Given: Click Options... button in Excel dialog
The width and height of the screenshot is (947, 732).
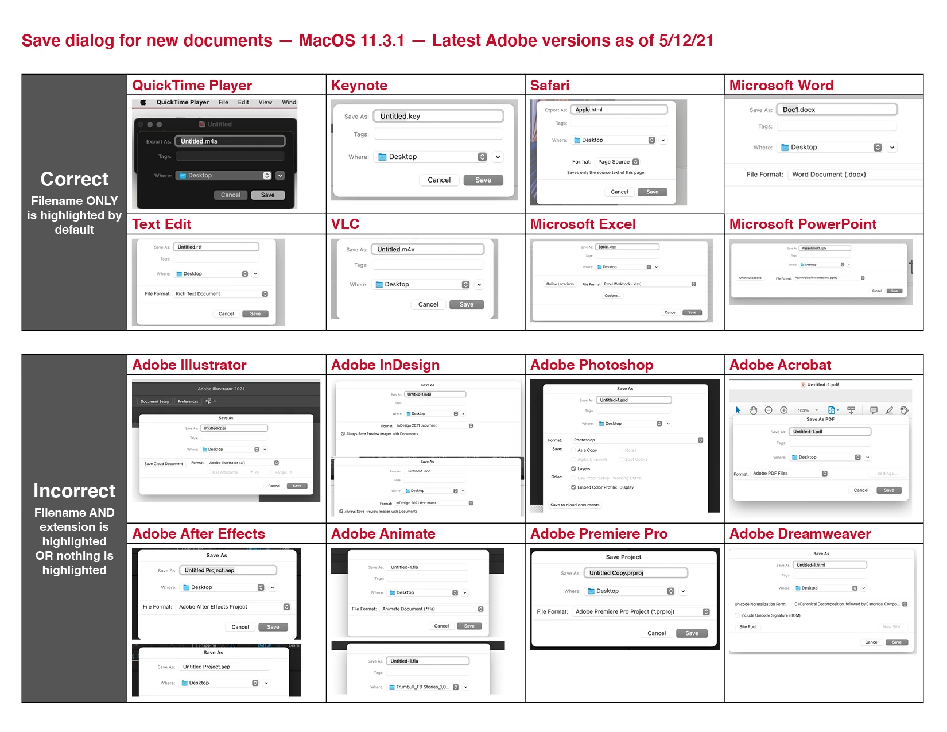Looking at the screenshot, I should coord(612,296).
